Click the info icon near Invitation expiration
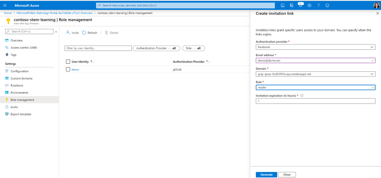The height and width of the screenshot is (178, 381). coord(302,96)
